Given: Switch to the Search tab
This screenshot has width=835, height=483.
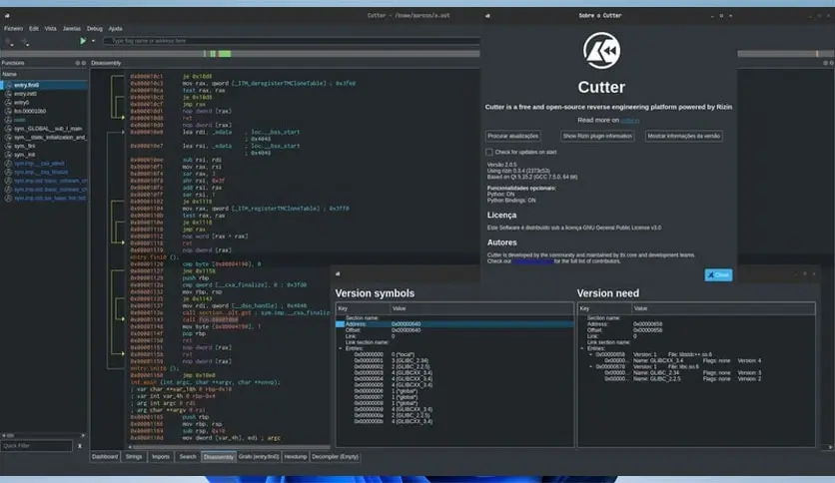Looking at the screenshot, I should point(188,456).
